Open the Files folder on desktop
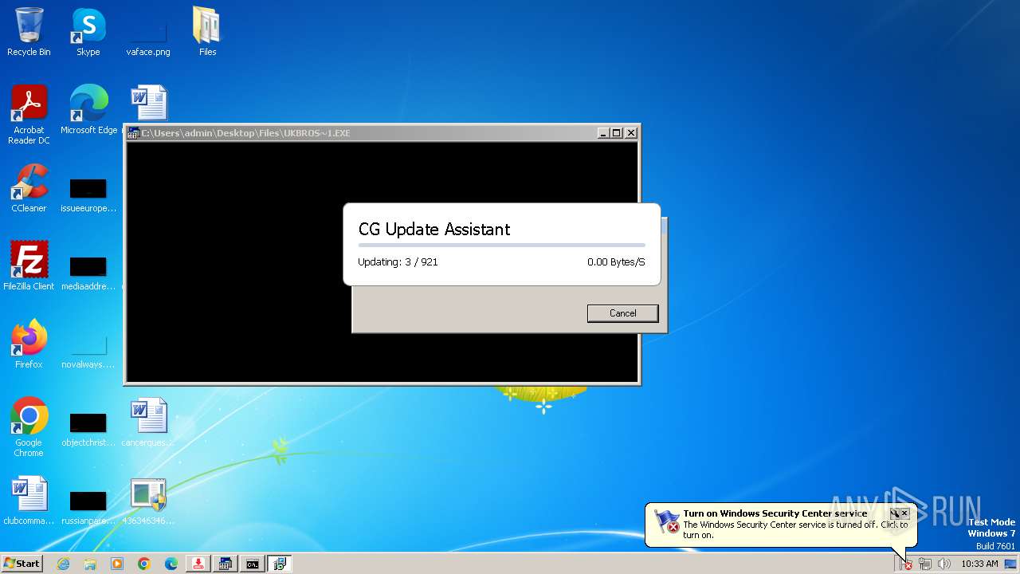1020x574 pixels. point(207,32)
